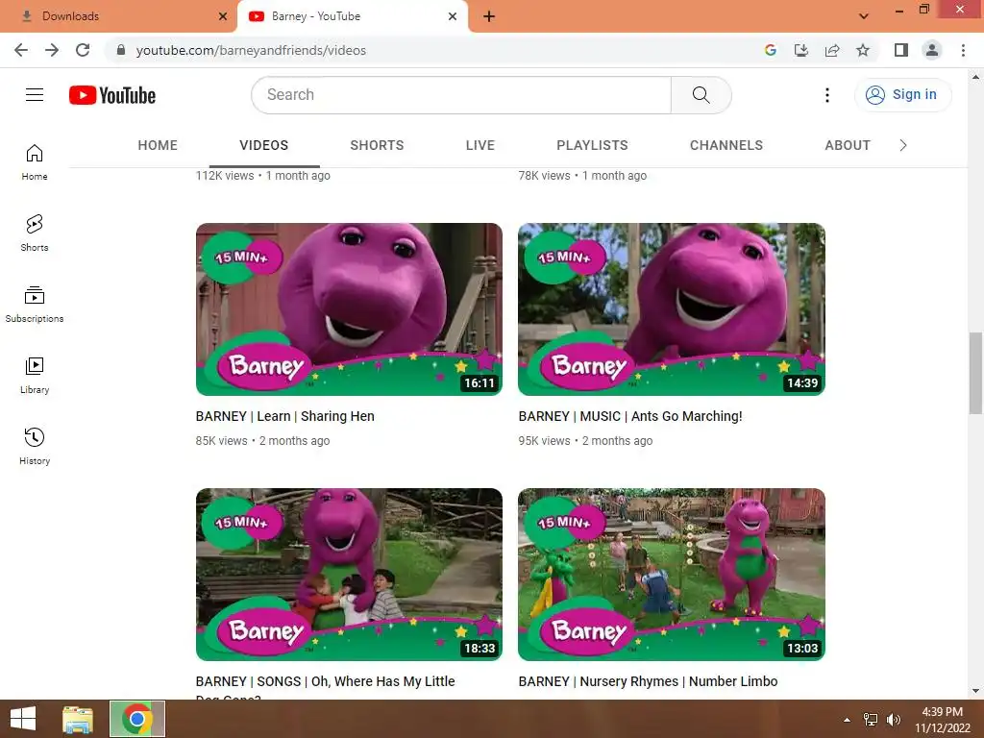Image resolution: width=984 pixels, height=738 pixels.
Task: Show more channel tabs with the right chevron
Action: pyautogui.click(x=903, y=146)
